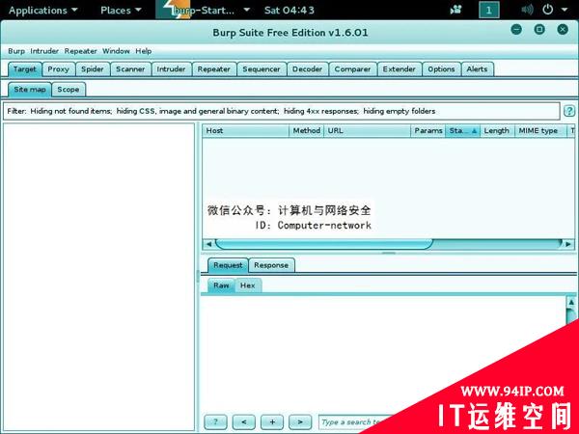579x434 pixels.
Task: Select the Target tab
Action: coord(25,69)
